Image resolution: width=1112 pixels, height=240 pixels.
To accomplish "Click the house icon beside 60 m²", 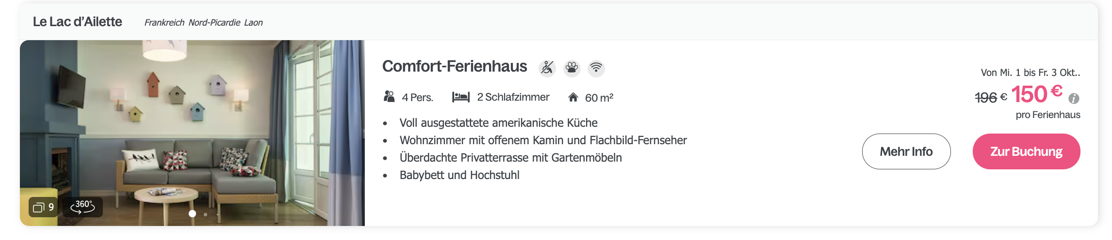I will coord(573,97).
